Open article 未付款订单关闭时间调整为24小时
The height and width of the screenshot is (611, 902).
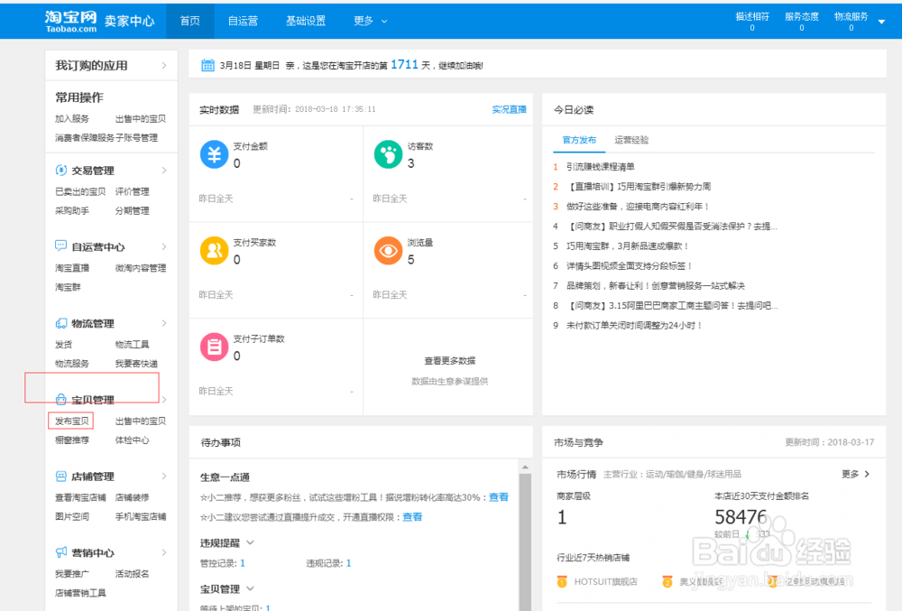[634, 326]
